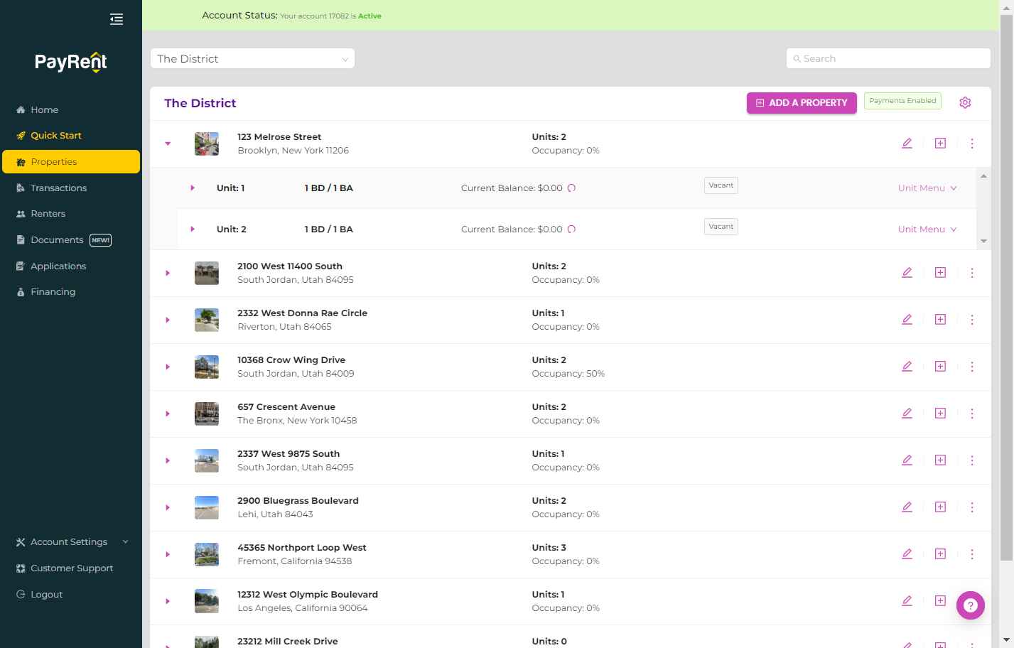This screenshot has width=1014, height=648.
Task: Open more options for 2900 Bluegrass Boulevard
Action: point(972,507)
